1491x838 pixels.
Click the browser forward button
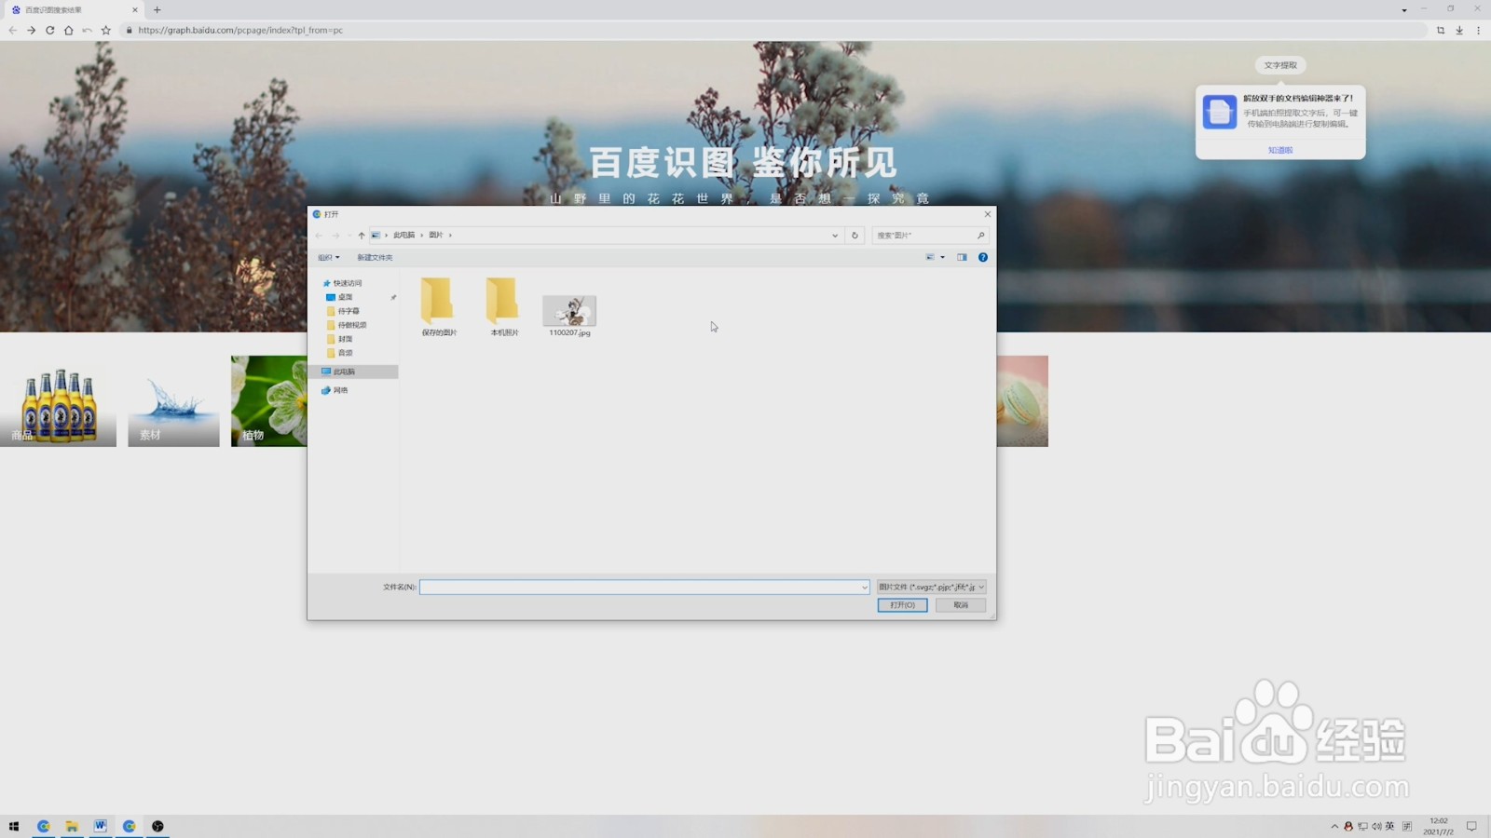pyautogui.click(x=31, y=30)
